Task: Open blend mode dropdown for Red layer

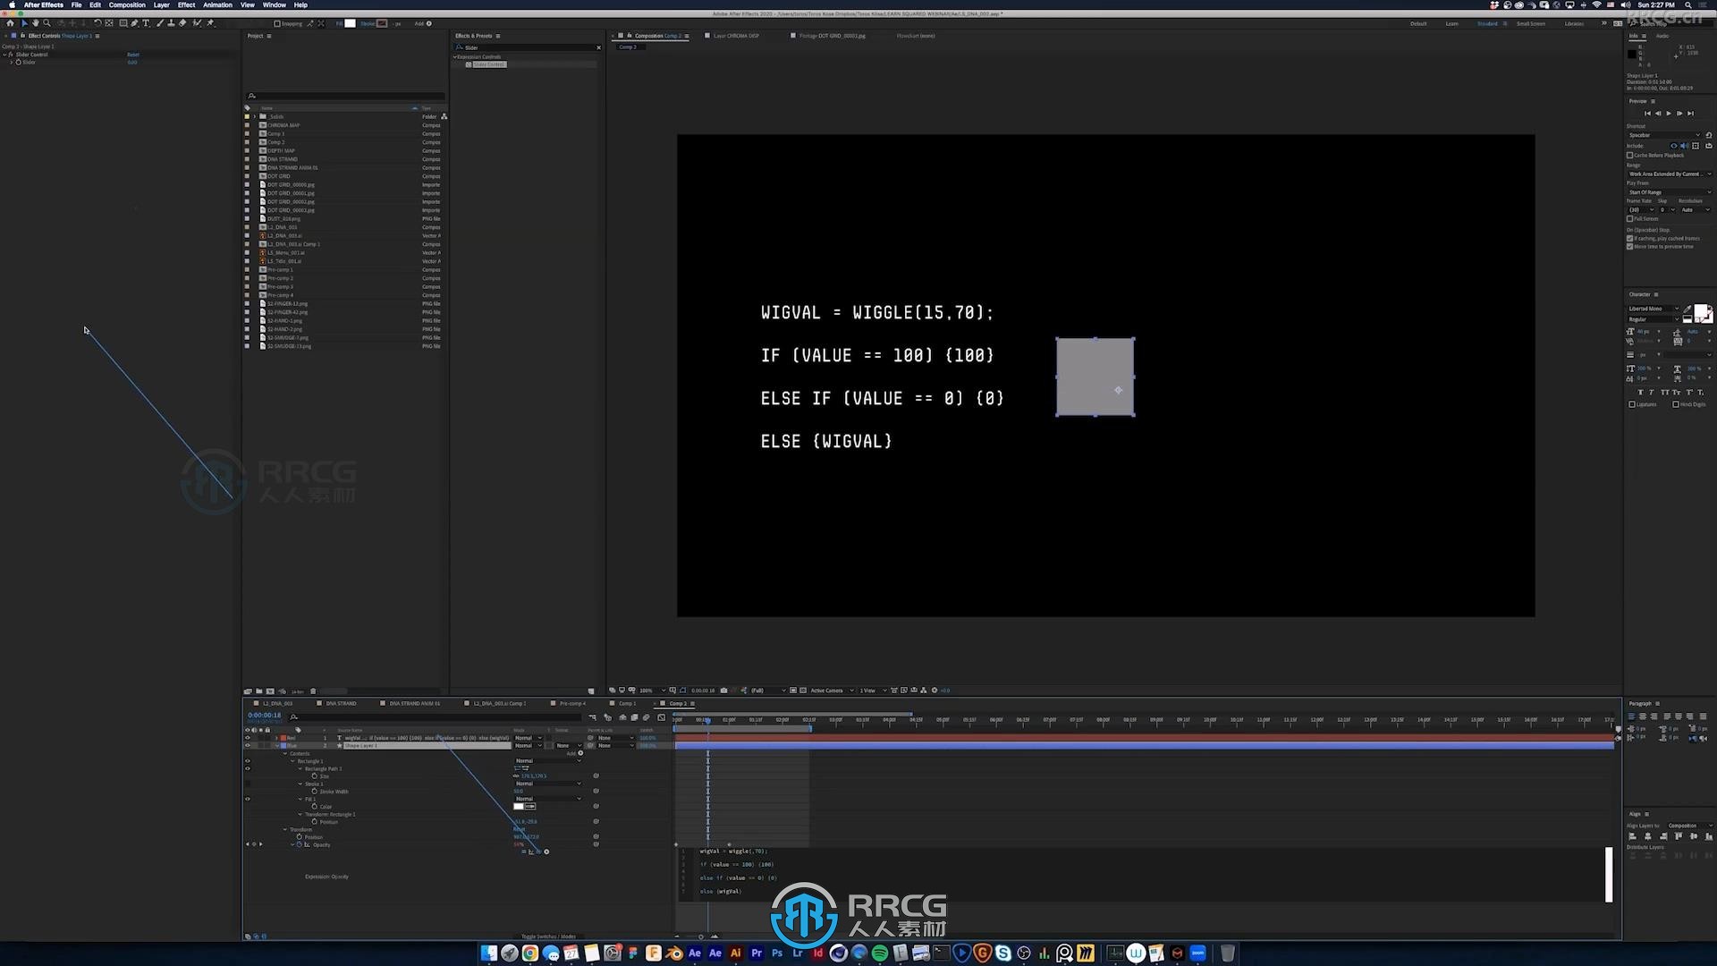Action: pos(528,738)
